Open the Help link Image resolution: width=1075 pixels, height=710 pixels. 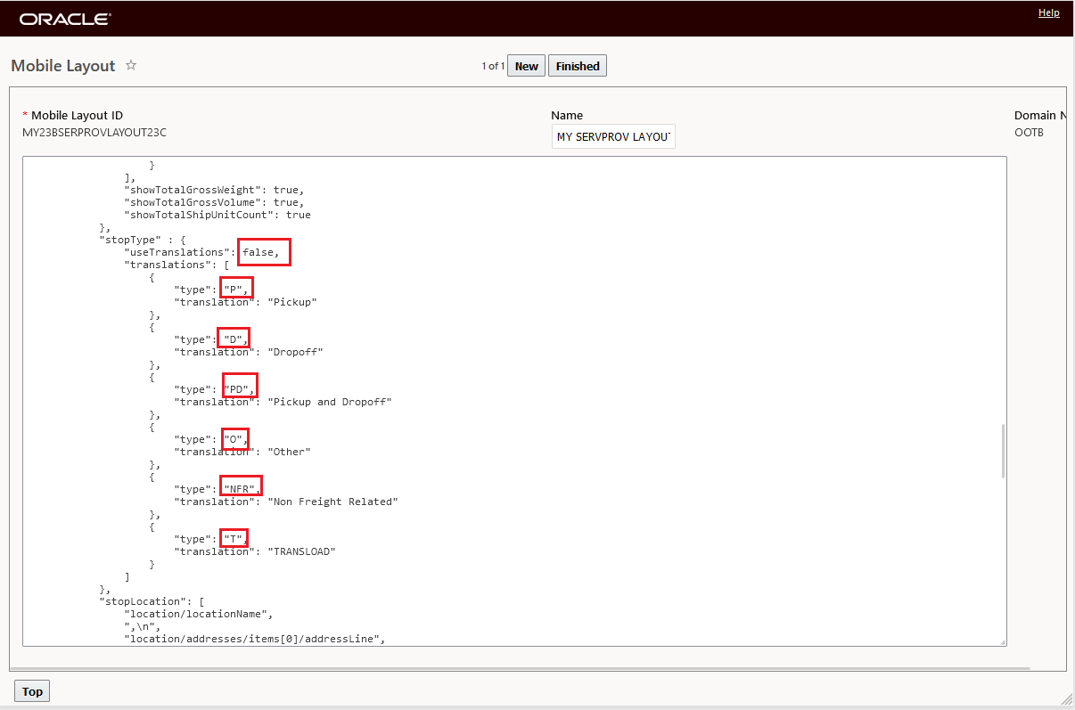pyautogui.click(x=1049, y=12)
